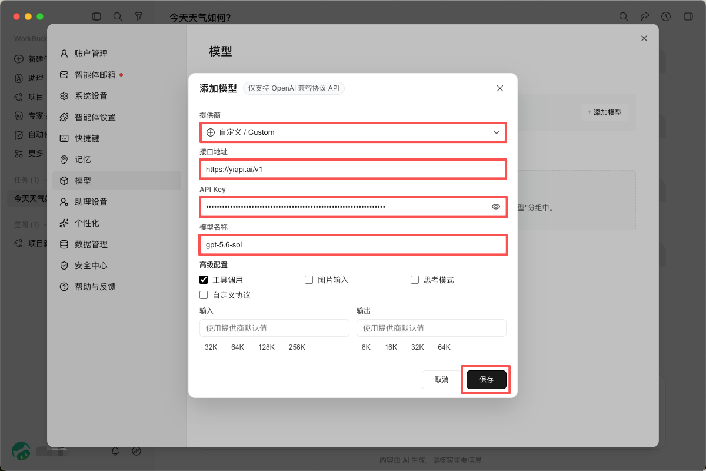The image size is (706, 471).
Task: Click the 取消 cancel button
Action: (442, 380)
